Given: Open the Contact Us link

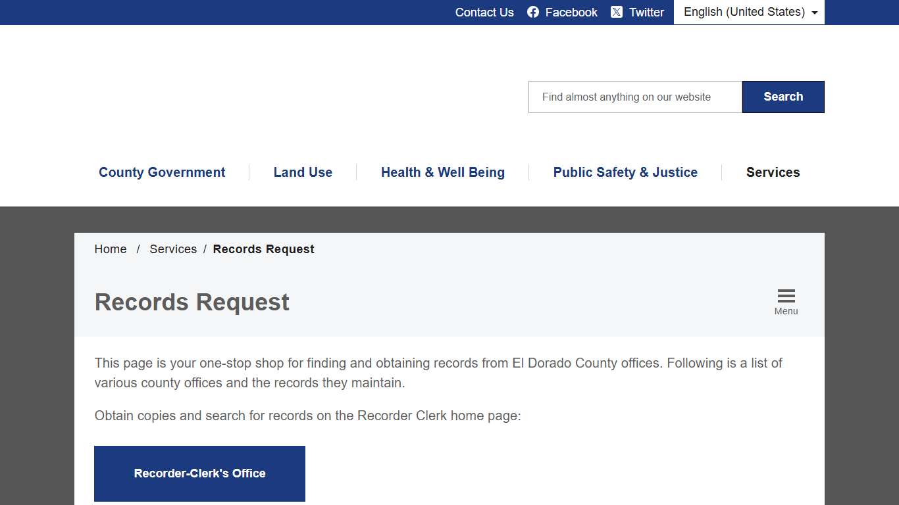Looking at the screenshot, I should pos(484,12).
